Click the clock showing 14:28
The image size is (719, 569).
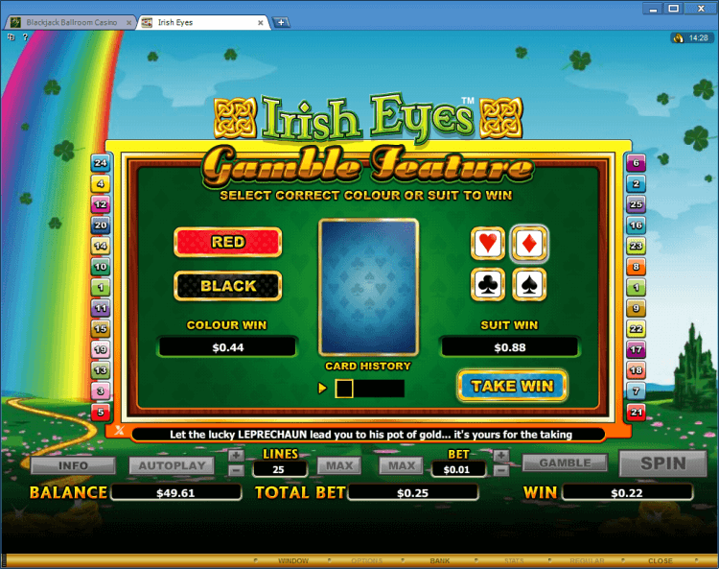[698, 38]
